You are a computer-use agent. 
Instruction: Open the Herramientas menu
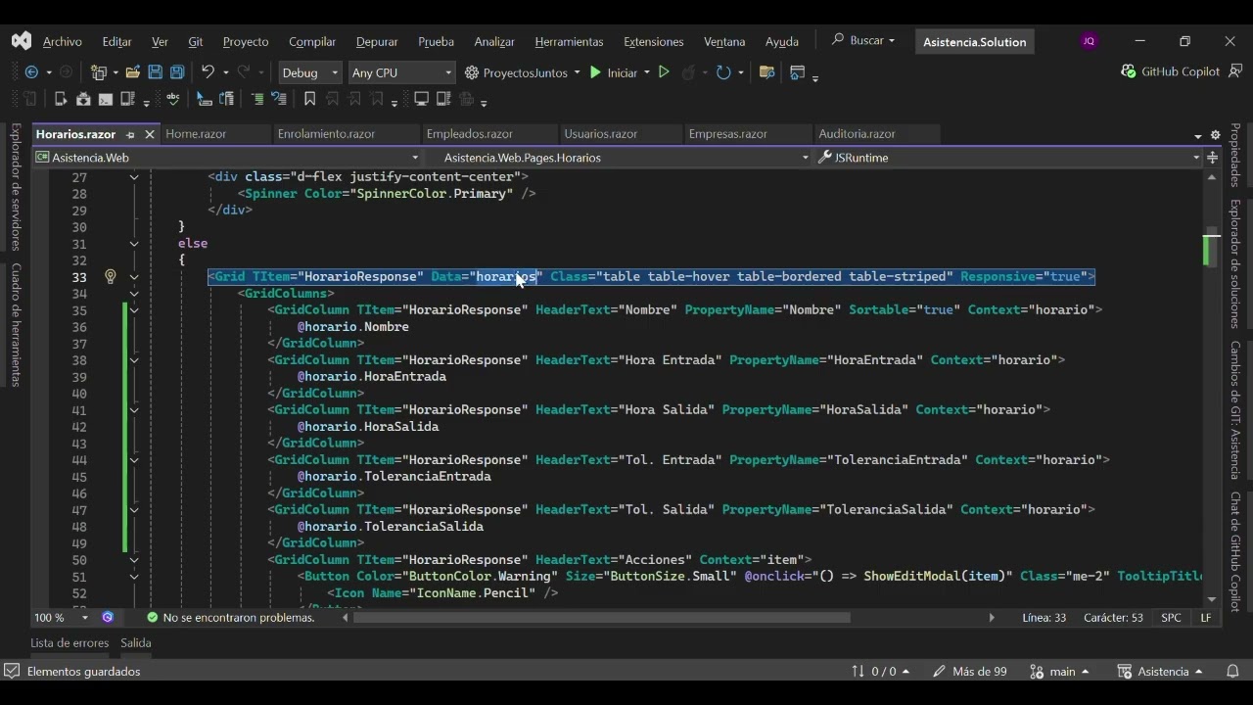569,41
